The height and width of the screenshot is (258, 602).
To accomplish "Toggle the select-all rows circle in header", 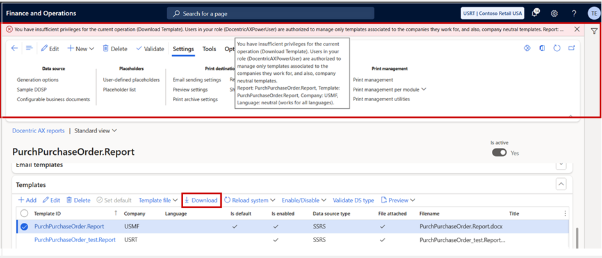I will (24, 213).
